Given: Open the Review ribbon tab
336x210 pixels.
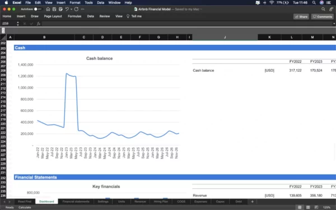Looking at the screenshot, I should point(105,16).
